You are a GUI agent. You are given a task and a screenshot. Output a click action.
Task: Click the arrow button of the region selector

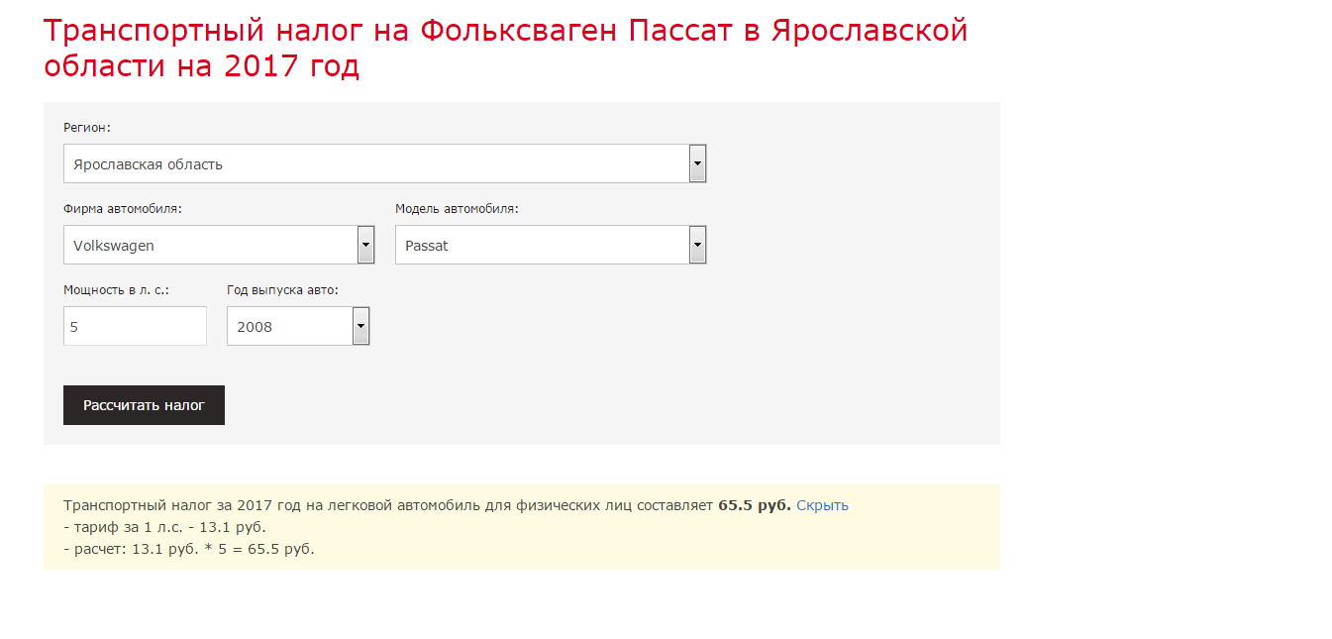pyautogui.click(x=697, y=164)
